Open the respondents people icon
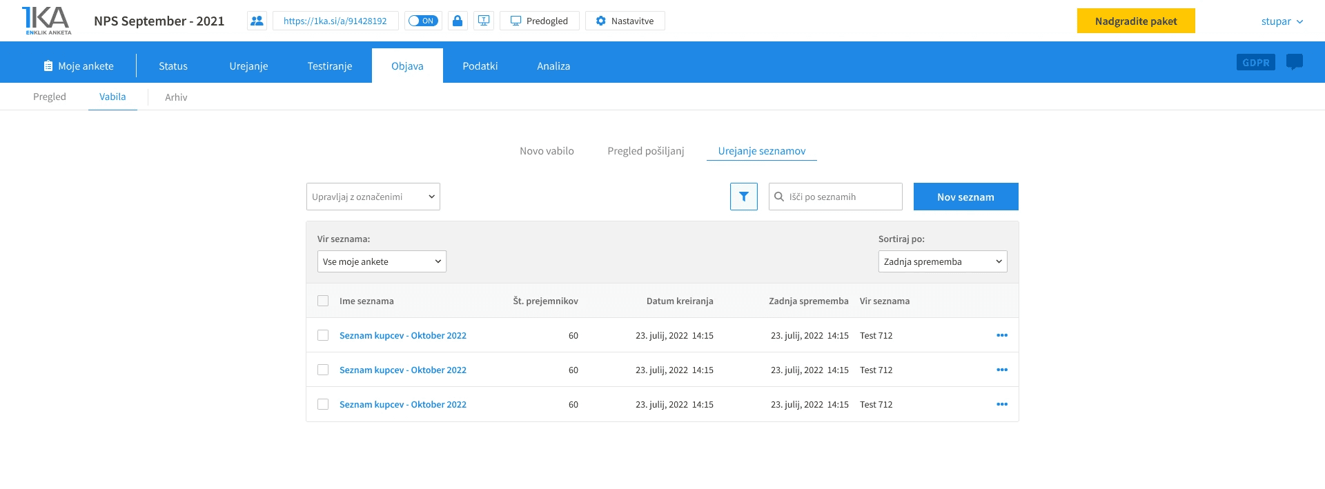1325x489 pixels. click(x=257, y=21)
